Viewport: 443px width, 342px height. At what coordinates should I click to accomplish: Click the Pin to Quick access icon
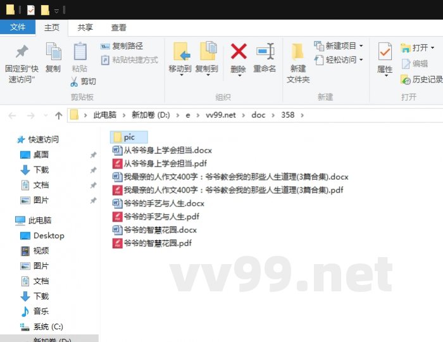(22, 52)
